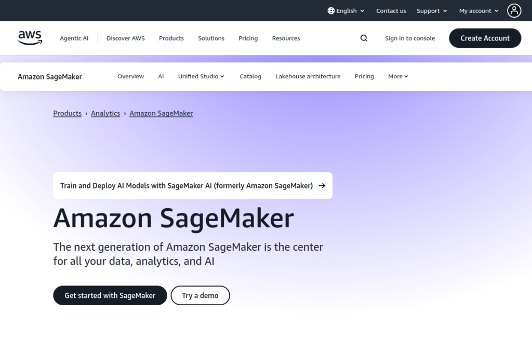Click the Create Account button
The width and height of the screenshot is (532, 354).
(485, 38)
